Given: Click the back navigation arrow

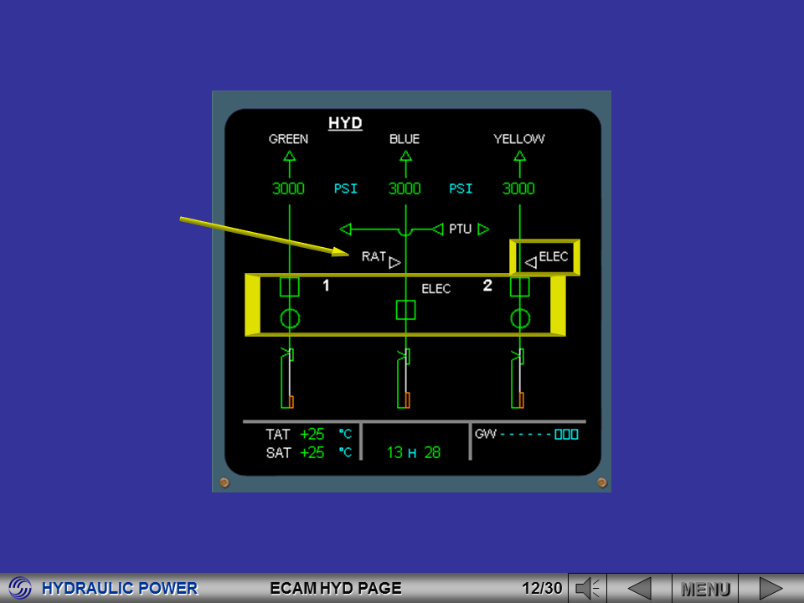Looking at the screenshot, I should (640, 588).
